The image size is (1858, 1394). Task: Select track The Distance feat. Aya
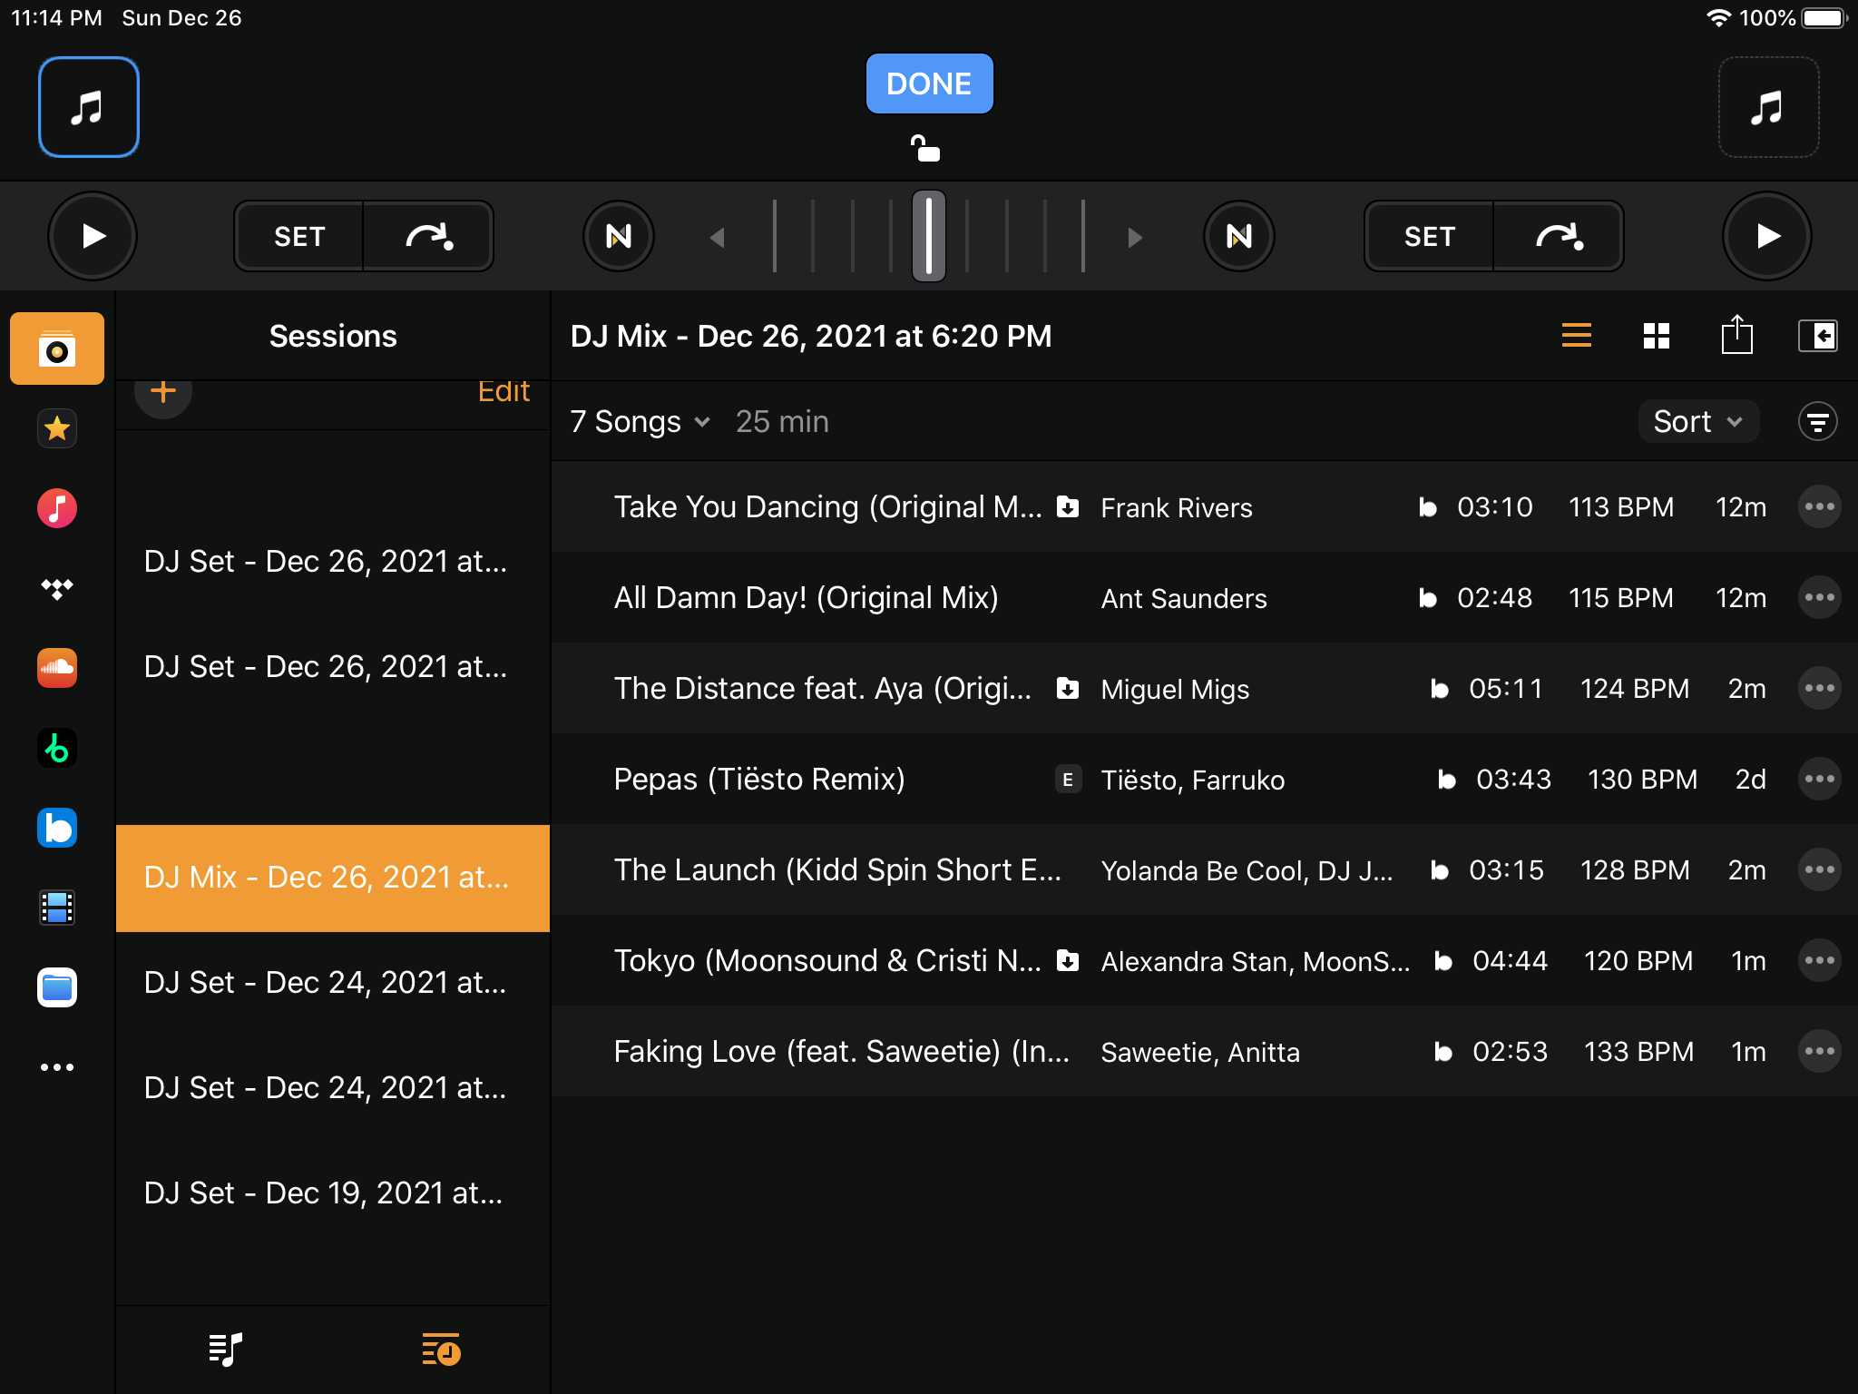coord(1204,689)
